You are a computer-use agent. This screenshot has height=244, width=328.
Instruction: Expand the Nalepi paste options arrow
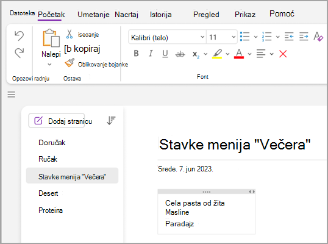click(x=49, y=65)
